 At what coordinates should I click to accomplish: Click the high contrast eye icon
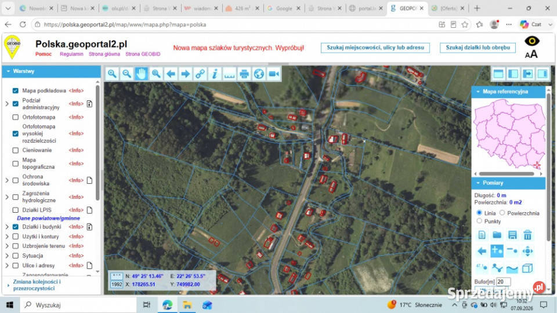pos(532,41)
